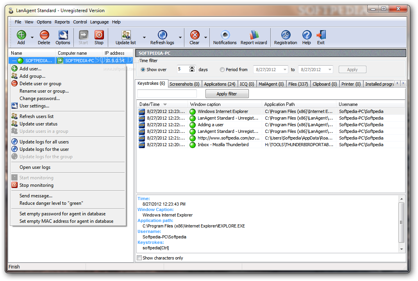418x281 pixels.
Task: Click the Username column header
Action: point(370,104)
